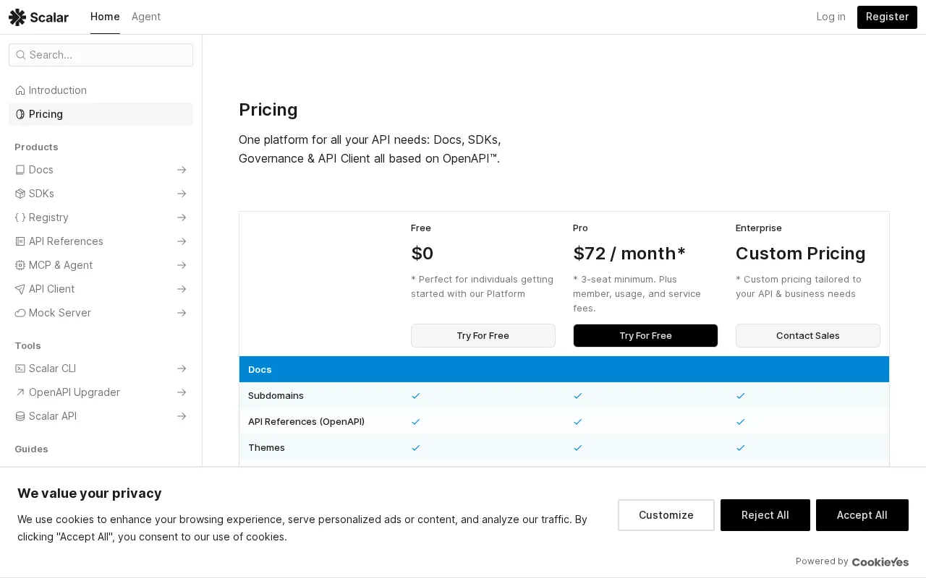This screenshot has height=578, width=926.
Task: Switch to the Agent tab
Action: [146, 17]
